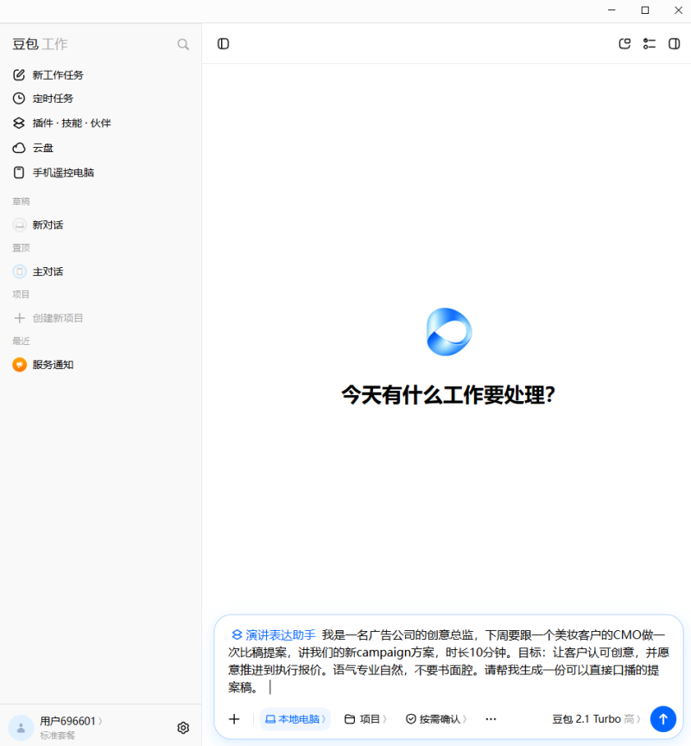Minimize the application window

(x=612, y=10)
